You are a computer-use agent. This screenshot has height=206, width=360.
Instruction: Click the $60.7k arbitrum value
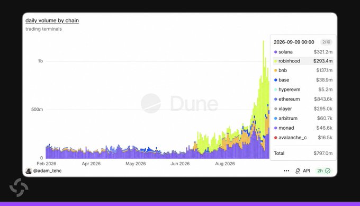click(x=325, y=119)
